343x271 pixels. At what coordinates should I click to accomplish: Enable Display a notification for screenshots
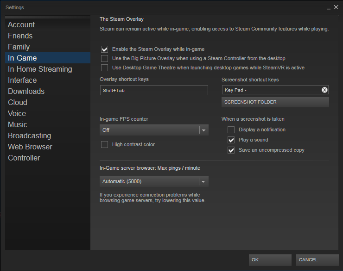click(x=231, y=130)
